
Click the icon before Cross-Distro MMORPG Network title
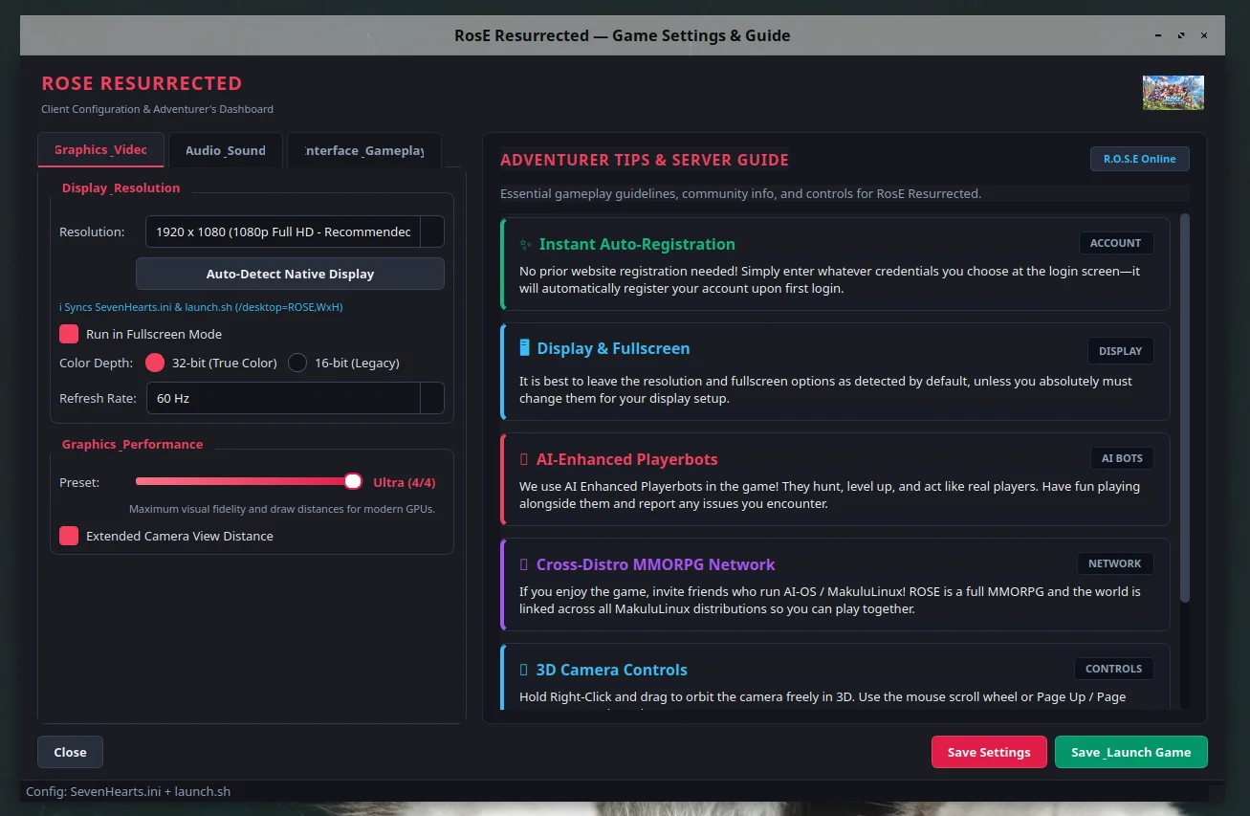(x=523, y=564)
